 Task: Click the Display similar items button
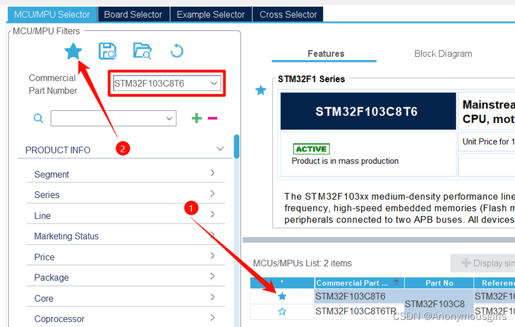pos(483,263)
